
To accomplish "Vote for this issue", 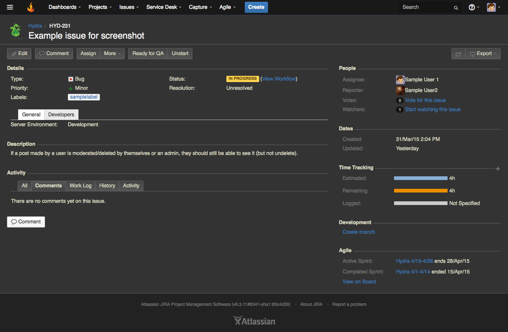I will (x=425, y=100).
